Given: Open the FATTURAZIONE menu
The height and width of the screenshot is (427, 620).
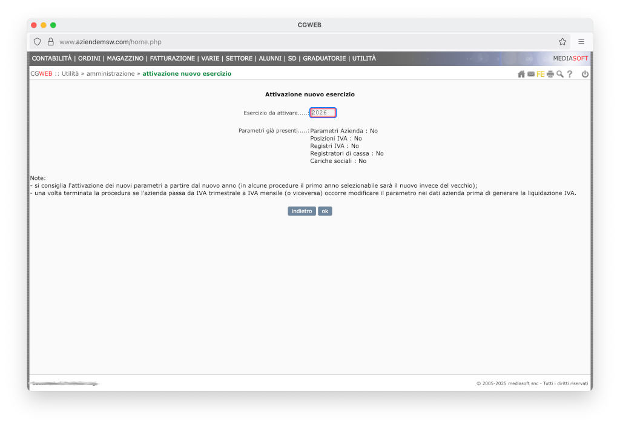Looking at the screenshot, I should point(173,59).
